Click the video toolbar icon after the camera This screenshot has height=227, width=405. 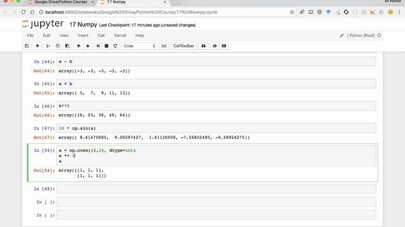[224, 46]
